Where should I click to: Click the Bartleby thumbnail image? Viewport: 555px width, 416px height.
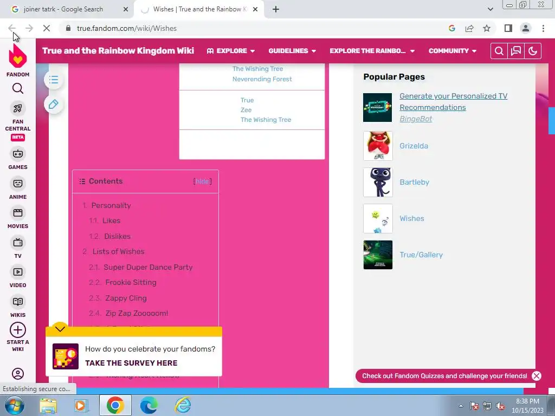[x=378, y=182]
